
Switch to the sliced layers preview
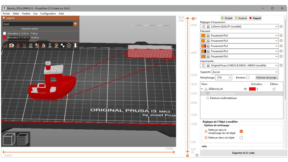(x=22, y=139)
